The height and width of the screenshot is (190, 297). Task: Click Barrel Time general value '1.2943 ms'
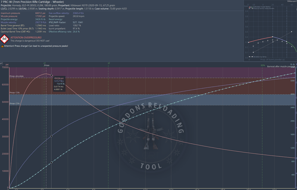(40, 25)
